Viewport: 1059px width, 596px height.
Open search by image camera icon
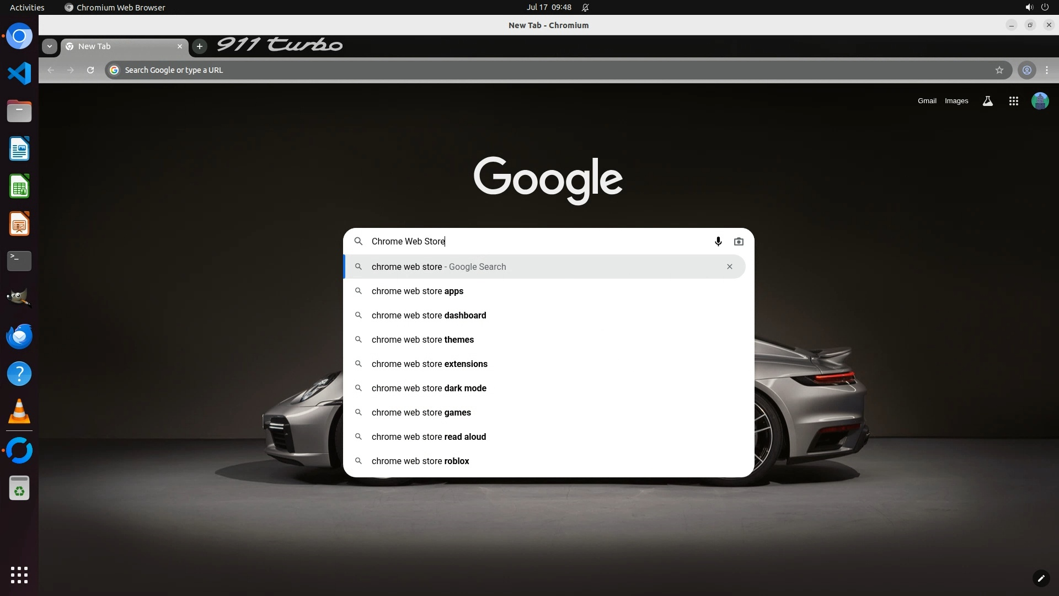(x=739, y=242)
